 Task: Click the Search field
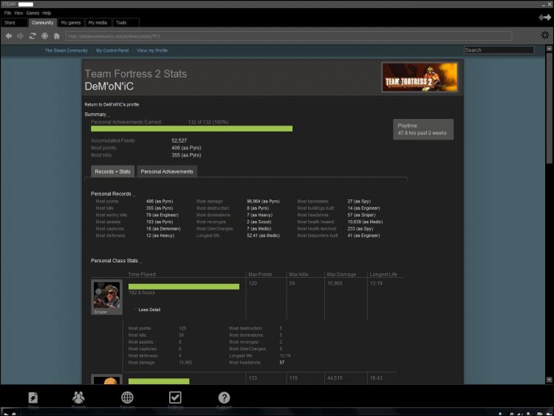(x=499, y=50)
